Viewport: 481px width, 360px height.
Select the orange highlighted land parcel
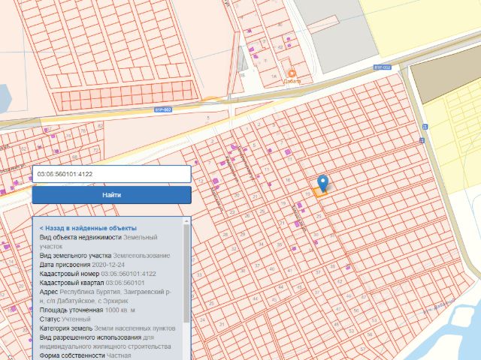[320, 192]
